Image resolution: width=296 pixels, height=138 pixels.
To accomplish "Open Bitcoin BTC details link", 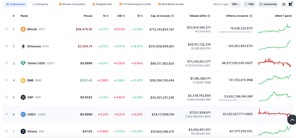I will tap(36, 29).
